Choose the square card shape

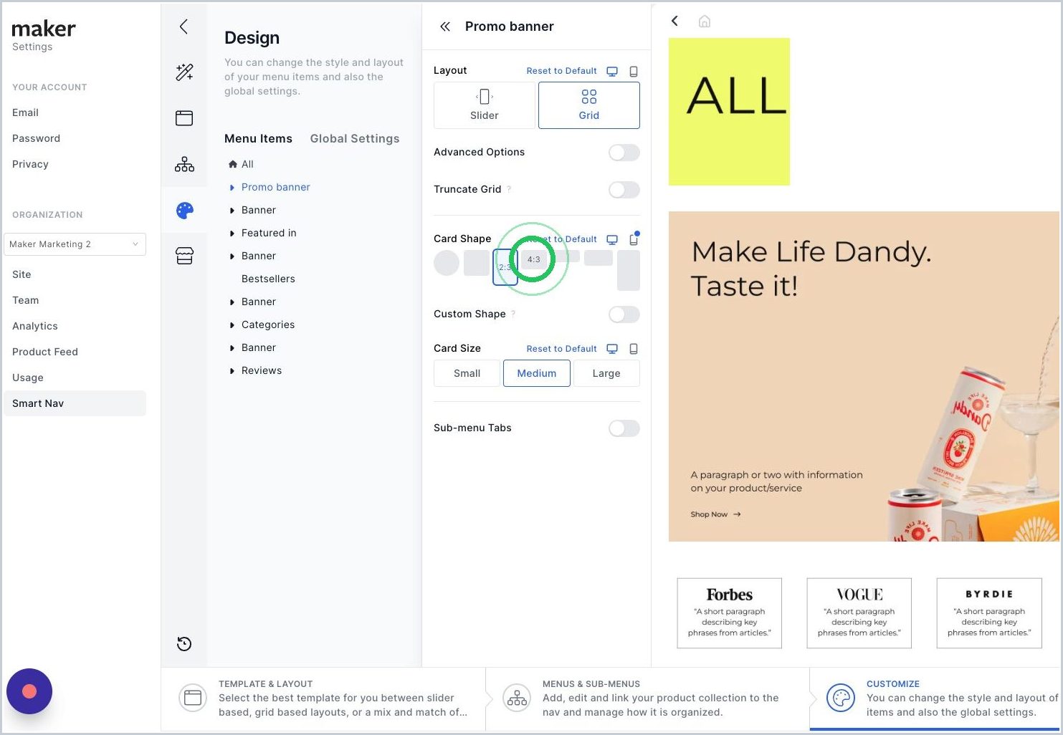pos(477,263)
